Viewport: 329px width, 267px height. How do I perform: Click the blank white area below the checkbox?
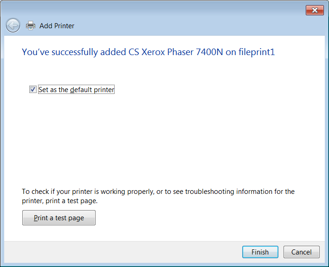click(x=162, y=139)
